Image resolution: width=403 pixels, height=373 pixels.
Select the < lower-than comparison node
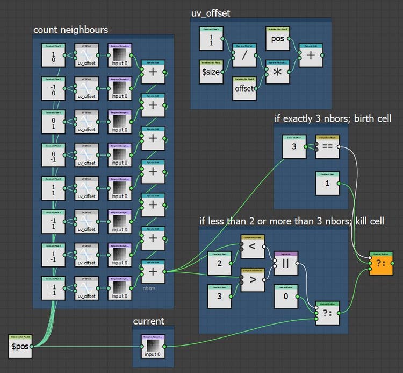click(x=253, y=247)
